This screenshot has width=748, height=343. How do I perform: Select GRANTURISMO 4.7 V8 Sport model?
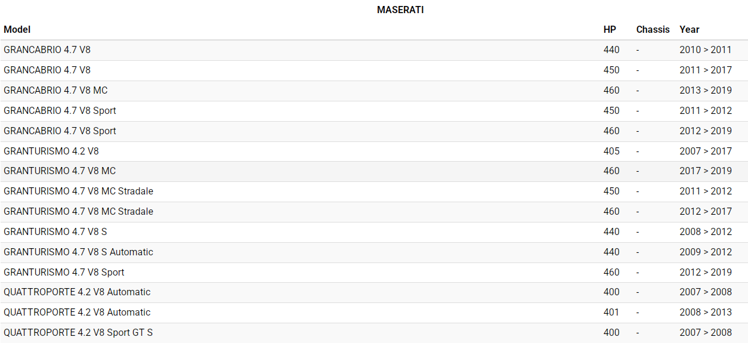pyautogui.click(x=64, y=272)
